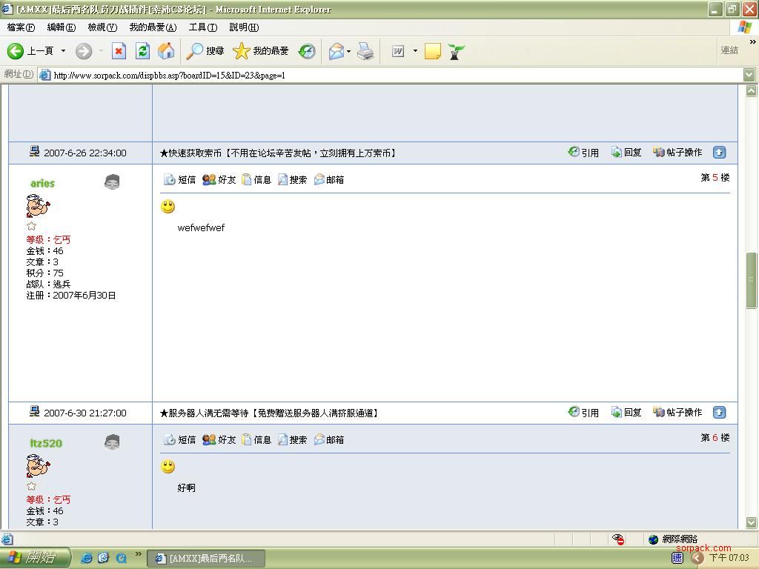Expand the Back button history dropdown
759x569 pixels.
[63, 51]
